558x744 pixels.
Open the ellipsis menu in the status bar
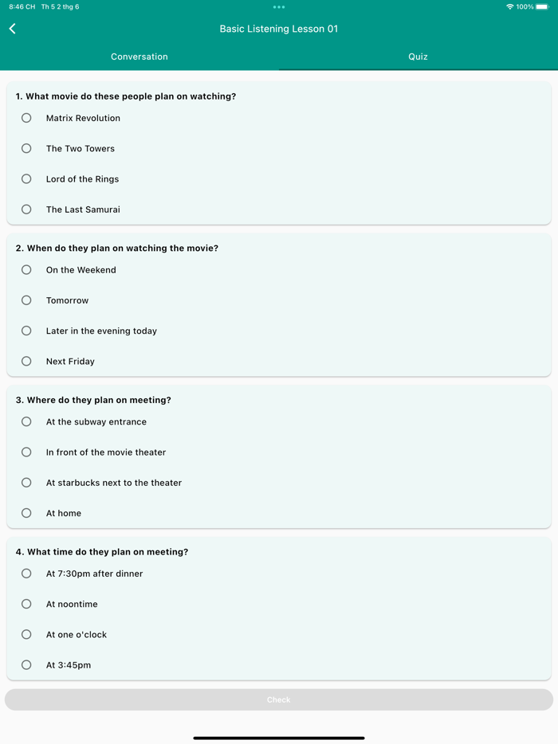278,6
